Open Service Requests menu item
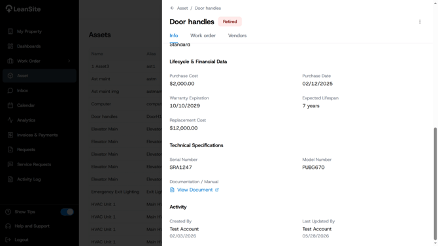 tap(39, 164)
